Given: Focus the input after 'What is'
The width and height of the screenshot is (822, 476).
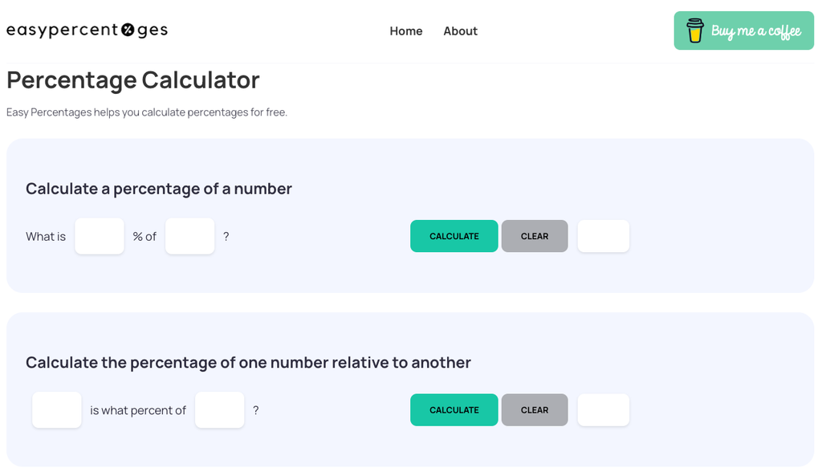Looking at the screenshot, I should 100,237.
